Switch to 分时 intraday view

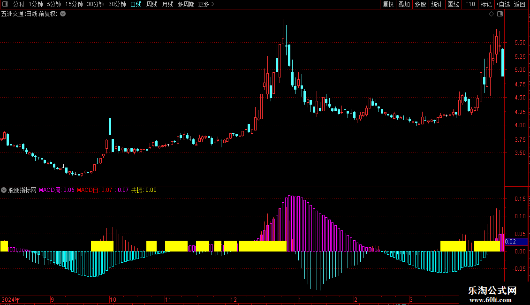[x=19, y=4]
